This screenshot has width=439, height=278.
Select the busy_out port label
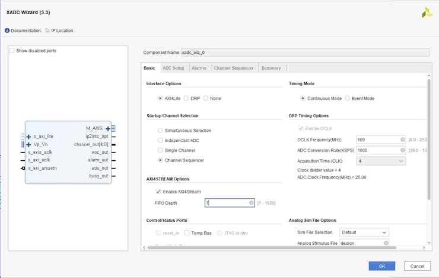98,176
